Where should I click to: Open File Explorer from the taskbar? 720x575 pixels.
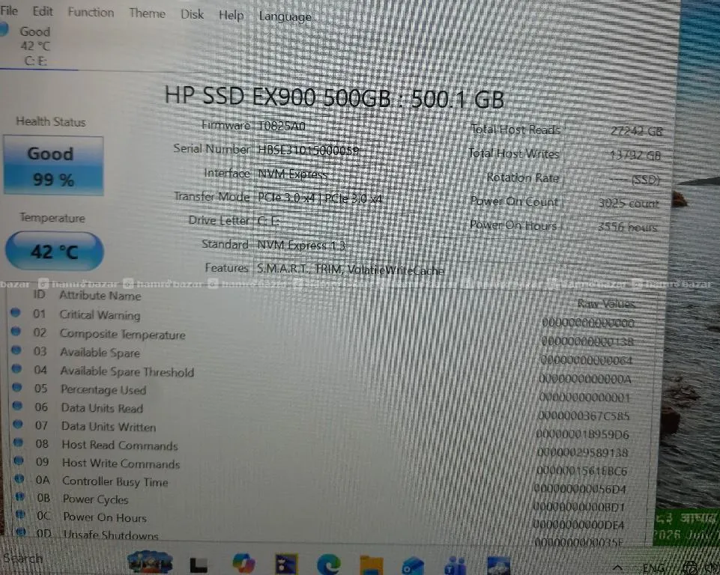[x=372, y=565]
